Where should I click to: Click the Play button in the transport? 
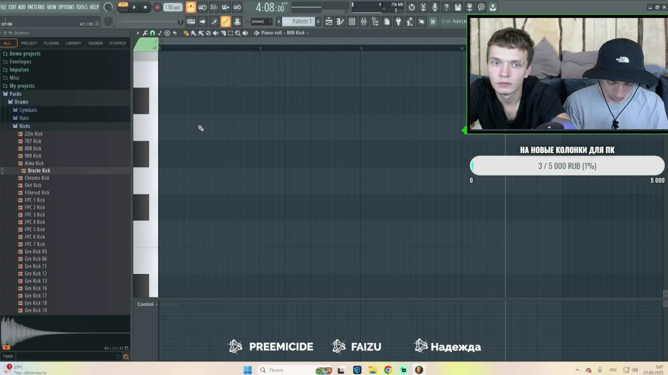pyautogui.click(x=134, y=7)
